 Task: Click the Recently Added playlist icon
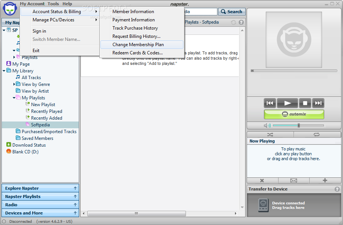point(28,117)
